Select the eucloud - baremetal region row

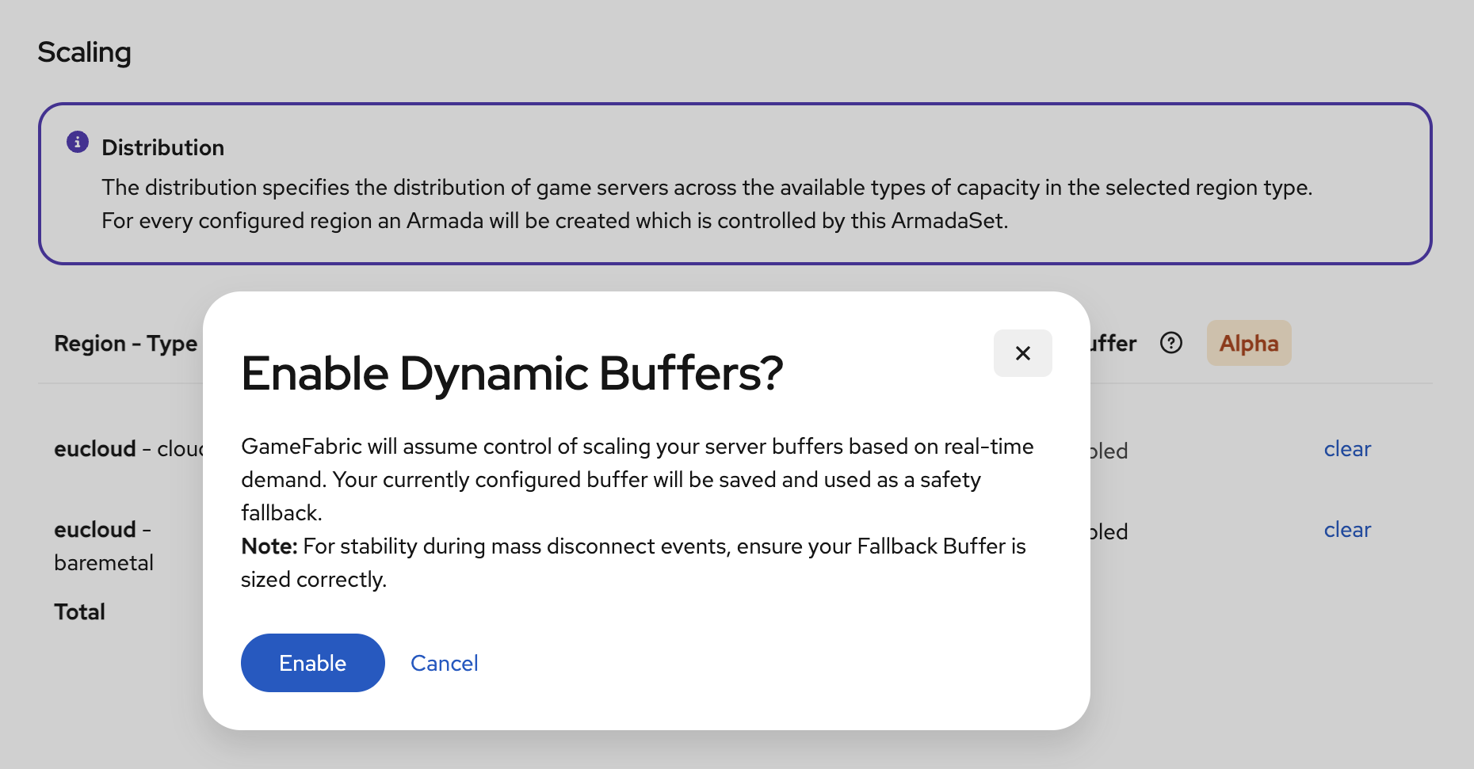pyautogui.click(x=103, y=546)
